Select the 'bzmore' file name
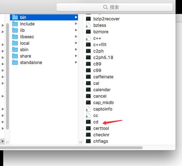This screenshot has width=182, height=166. point(101,32)
